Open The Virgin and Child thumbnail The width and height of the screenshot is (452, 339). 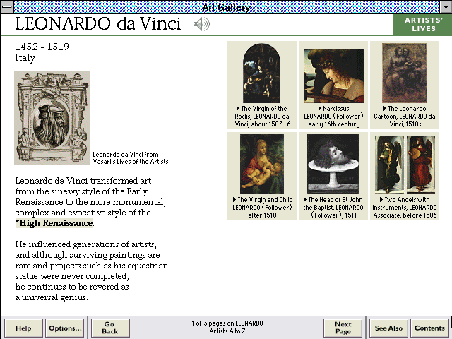(262, 164)
